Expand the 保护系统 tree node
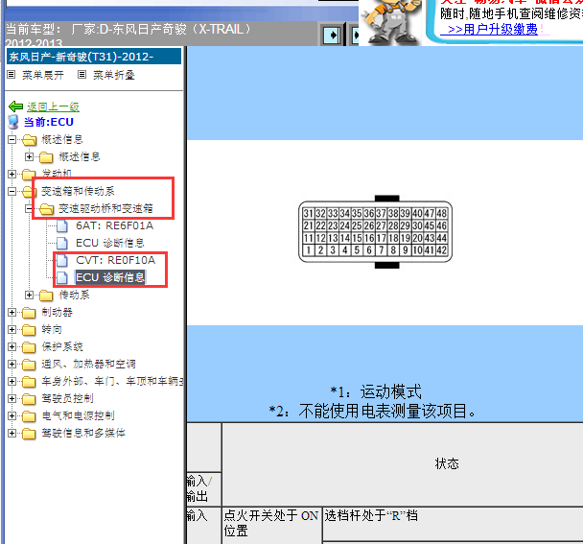 [12, 346]
